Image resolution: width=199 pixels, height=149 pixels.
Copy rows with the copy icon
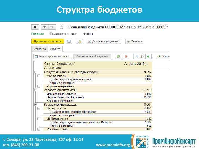pyautogui.click(x=137, y=56)
